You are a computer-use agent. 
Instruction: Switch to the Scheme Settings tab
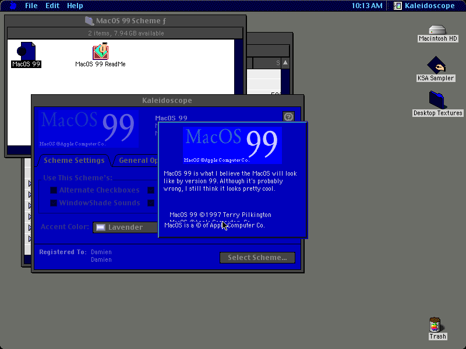click(x=74, y=161)
